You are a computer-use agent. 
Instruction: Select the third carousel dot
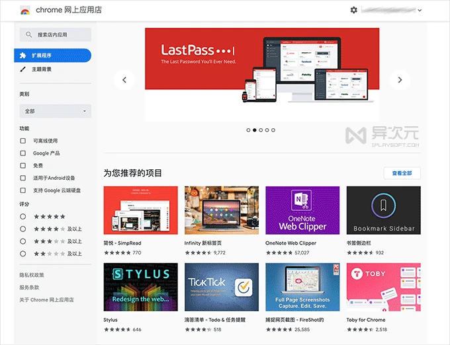261,130
